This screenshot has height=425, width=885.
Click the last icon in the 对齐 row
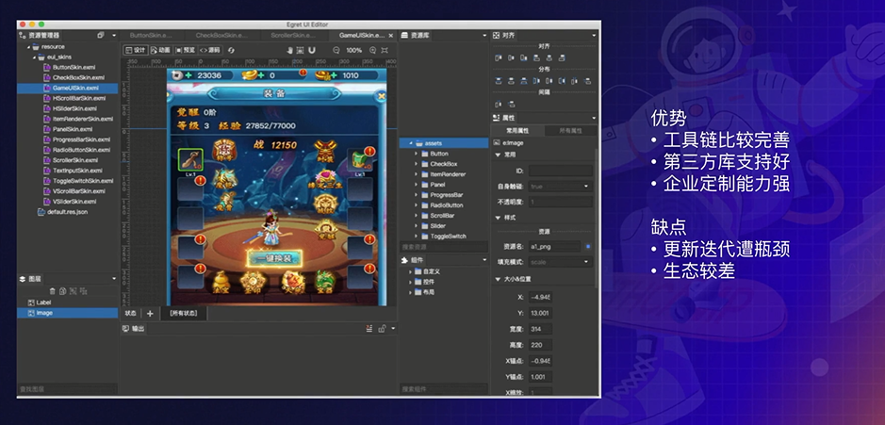561,57
